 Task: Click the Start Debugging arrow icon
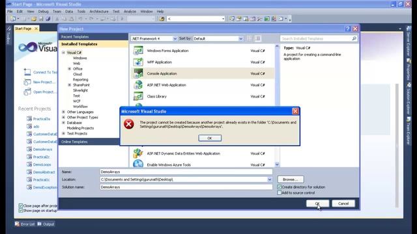(x=122, y=19)
